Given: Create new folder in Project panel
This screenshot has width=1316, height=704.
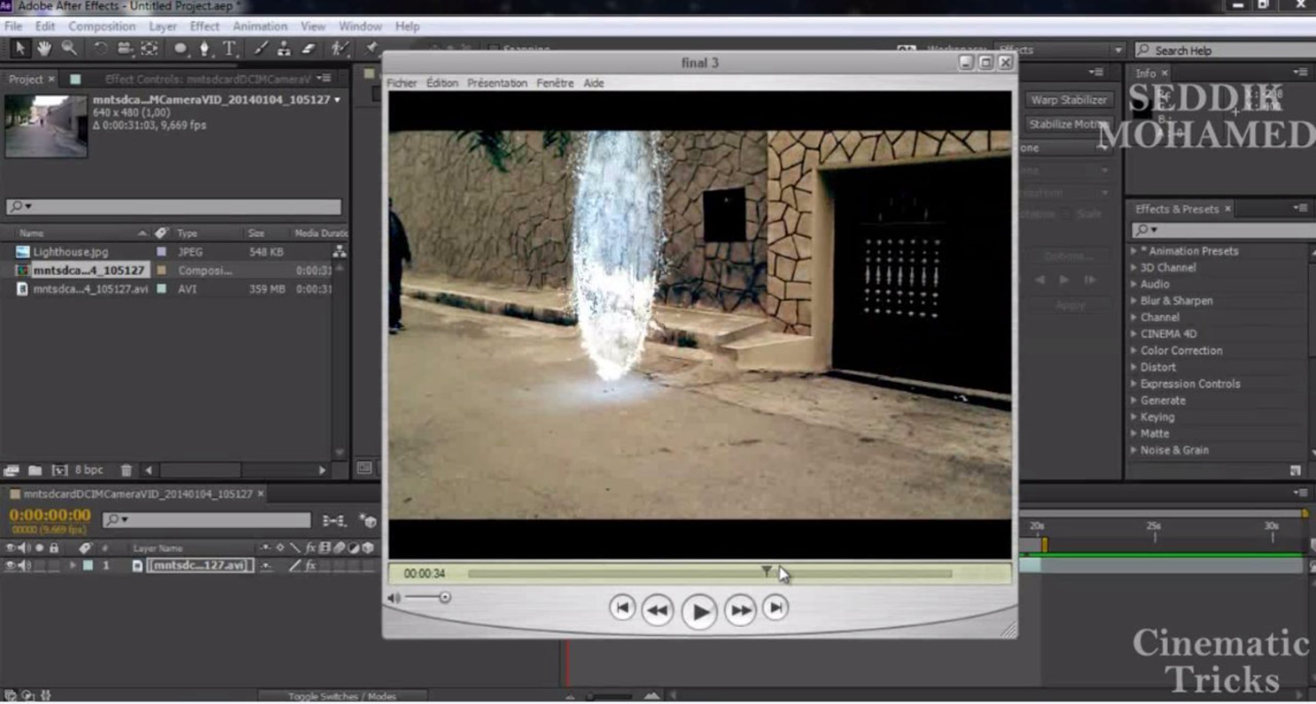Looking at the screenshot, I should point(35,470).
